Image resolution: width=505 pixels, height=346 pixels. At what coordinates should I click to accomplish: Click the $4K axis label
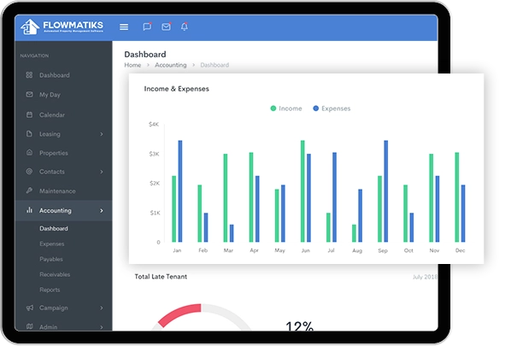(154, 124)
